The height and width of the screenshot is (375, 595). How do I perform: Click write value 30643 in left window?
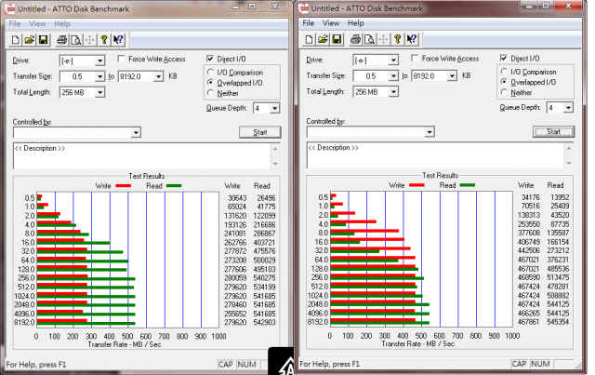tap(237, 198)
